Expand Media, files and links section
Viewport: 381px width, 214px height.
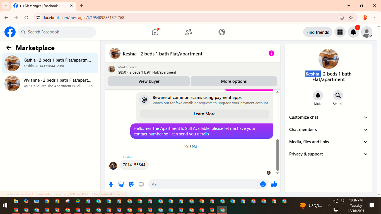coord(329,142)
